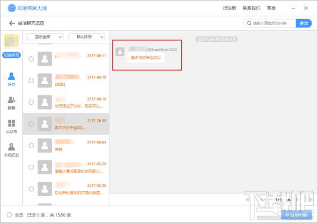Click avatar of the 2017-06-04 conversation
Image resolution: width=318 pixels, height=223 pixels.
(45, 146)
